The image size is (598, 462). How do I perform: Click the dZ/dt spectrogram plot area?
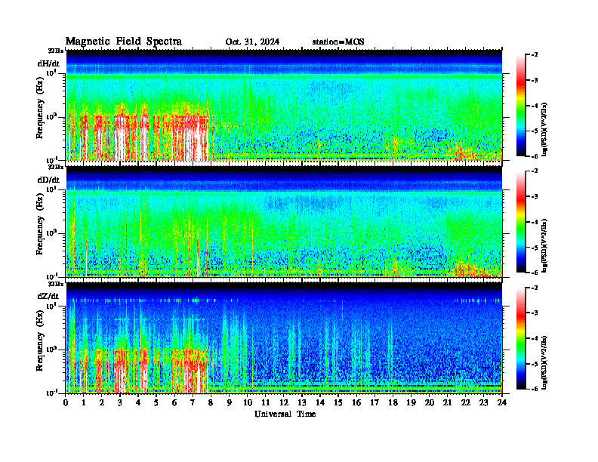pos(284,337)
